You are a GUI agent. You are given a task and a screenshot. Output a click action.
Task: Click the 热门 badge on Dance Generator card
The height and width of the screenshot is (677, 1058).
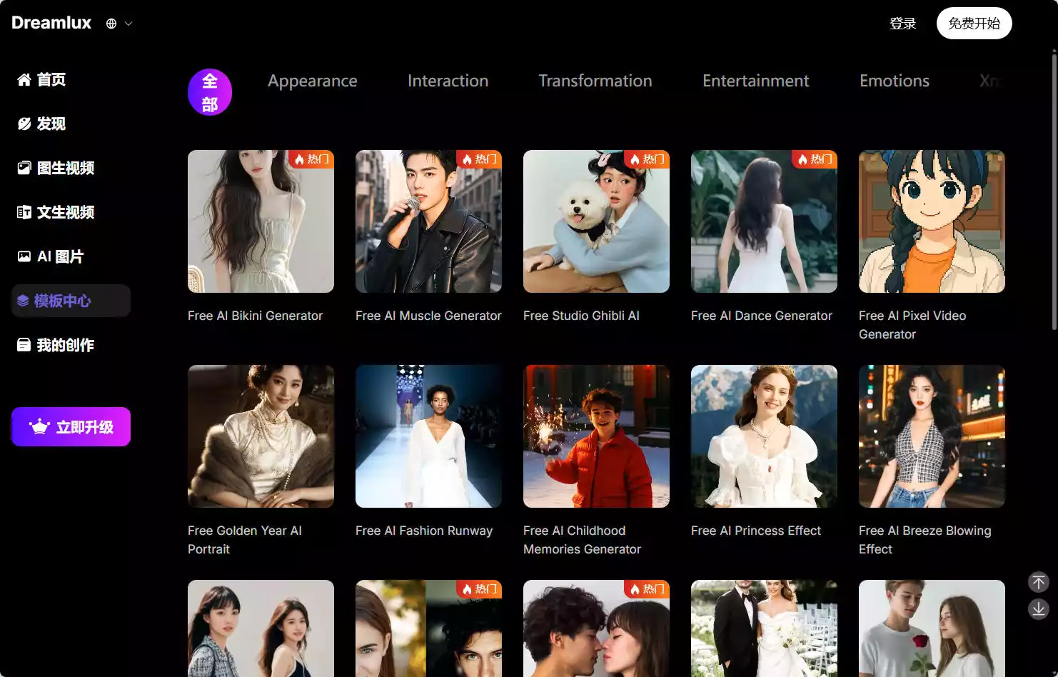click(x=815, y=159)
